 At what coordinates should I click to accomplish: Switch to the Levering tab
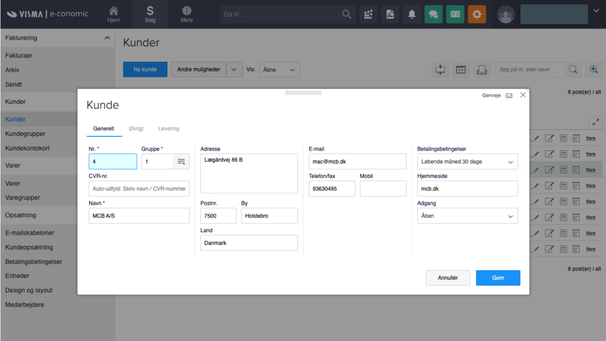coord(169,128)
